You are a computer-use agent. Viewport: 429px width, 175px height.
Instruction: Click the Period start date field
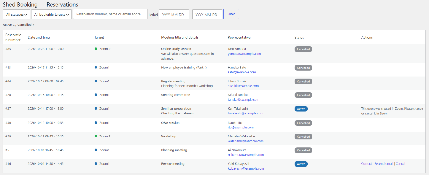tap(174, 15)
